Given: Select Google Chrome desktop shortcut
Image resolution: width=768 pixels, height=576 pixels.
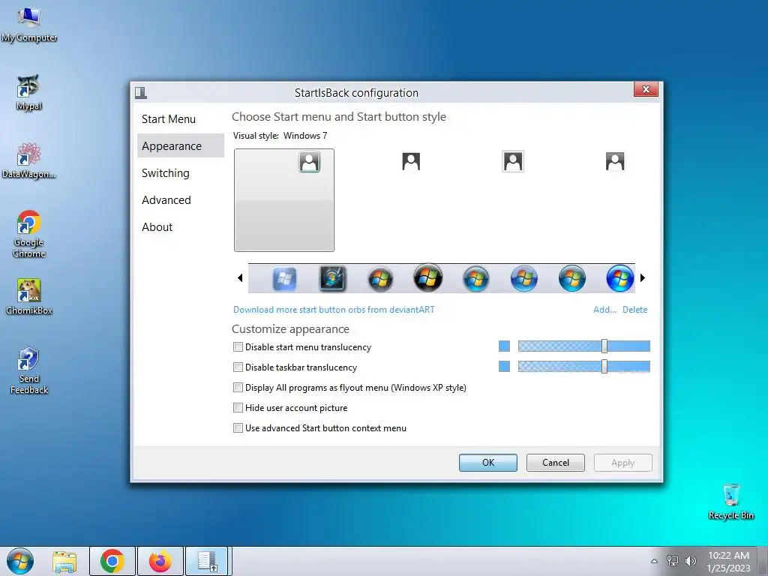Looking at the screenshot, I should [29, 234].
